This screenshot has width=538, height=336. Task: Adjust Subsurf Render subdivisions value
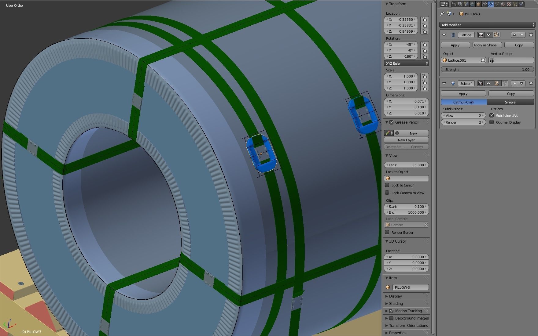(463, 122)
